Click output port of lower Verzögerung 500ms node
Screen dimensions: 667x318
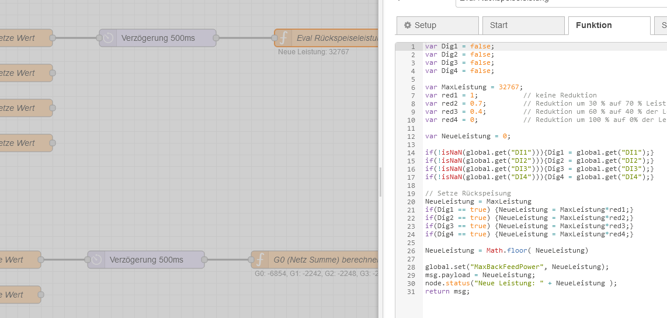pos(204,260)
